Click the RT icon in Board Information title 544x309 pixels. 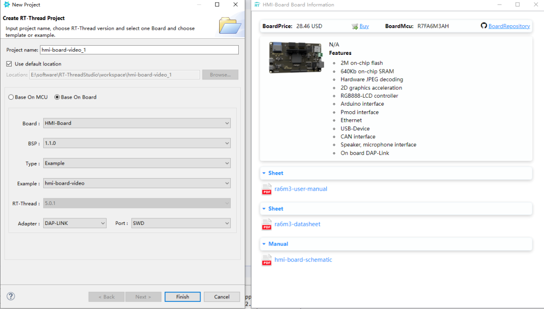[257, 5]
